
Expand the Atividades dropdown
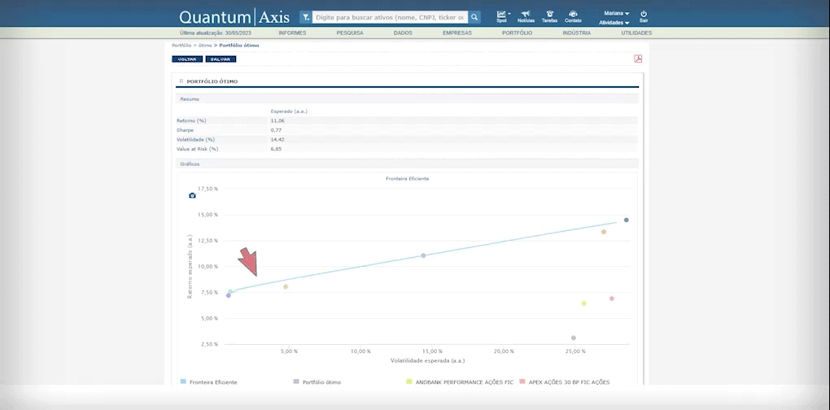tap(614, 23)
